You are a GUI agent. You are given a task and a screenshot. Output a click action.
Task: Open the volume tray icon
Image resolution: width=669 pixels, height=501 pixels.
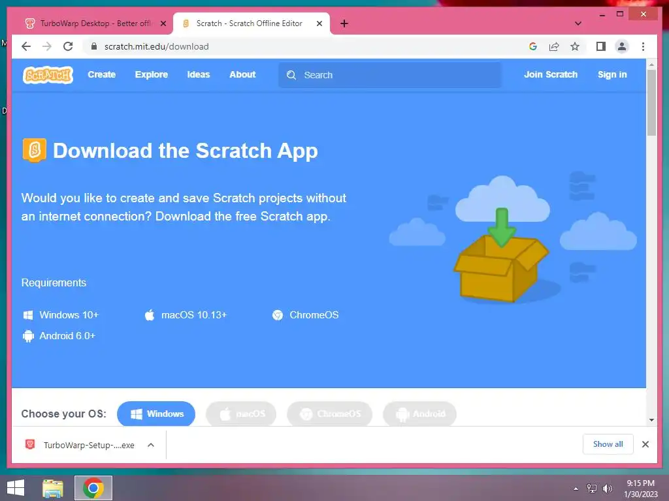pyautogui.click(x=607, y=489)
